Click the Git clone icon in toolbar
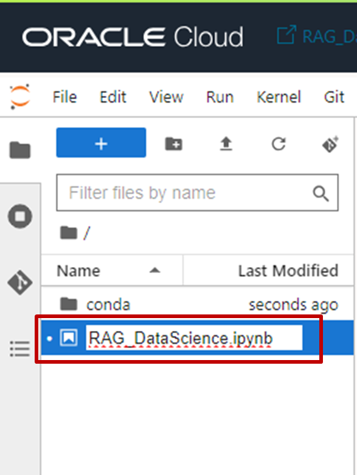The width and height of the screenshot is (357, 475). [330, 144]
